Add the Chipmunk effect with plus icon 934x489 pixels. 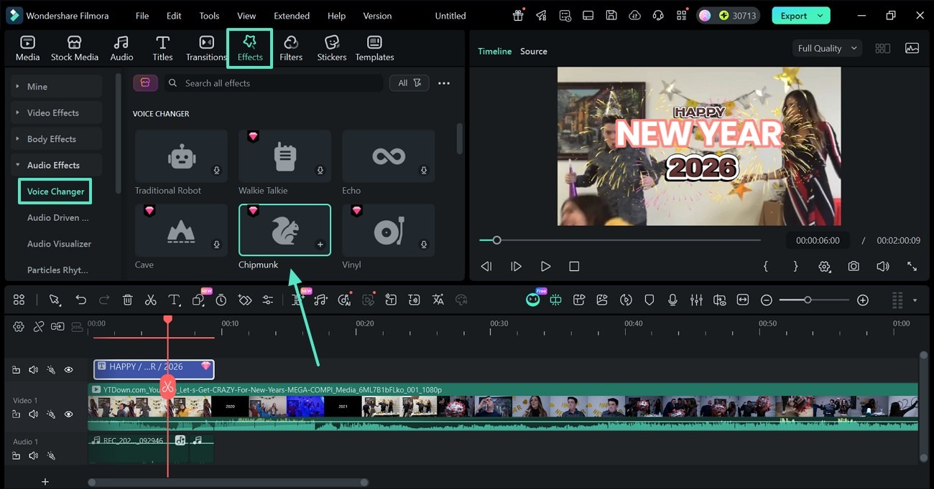coord(320,244)
